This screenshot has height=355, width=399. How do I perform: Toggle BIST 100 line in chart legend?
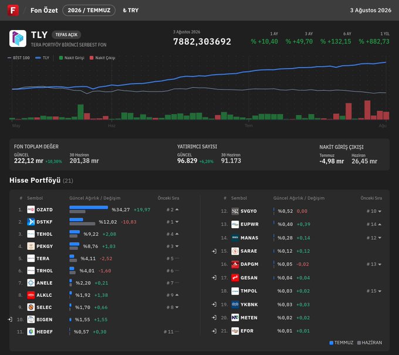(x=19, y=58)
